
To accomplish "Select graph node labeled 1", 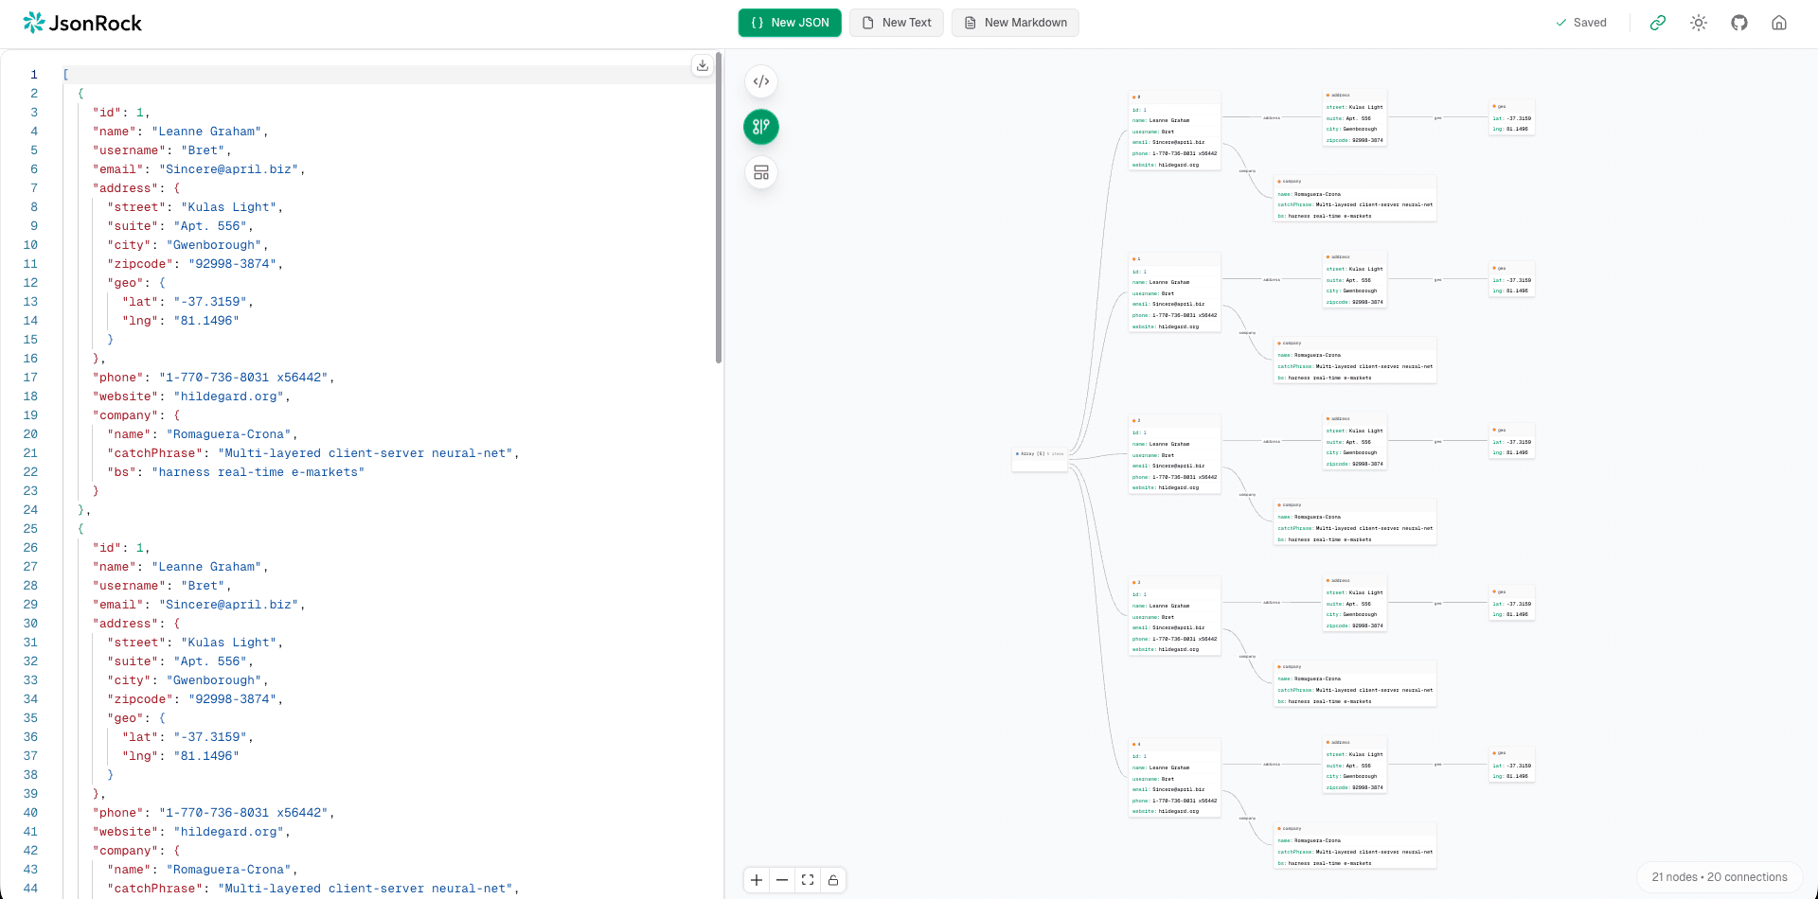I will click(1175, 292).
